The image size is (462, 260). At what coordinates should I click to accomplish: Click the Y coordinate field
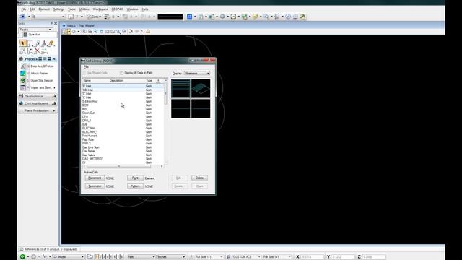[343, 257]
